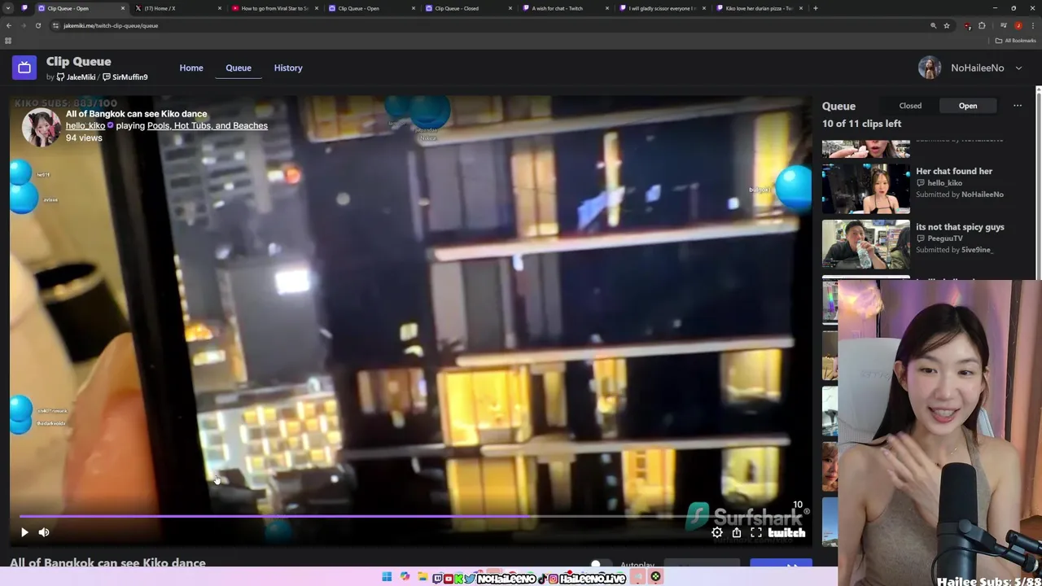Set queue to Closed
The height and width of the screenshot is (586, 1042).
click(x=910, y=106)
